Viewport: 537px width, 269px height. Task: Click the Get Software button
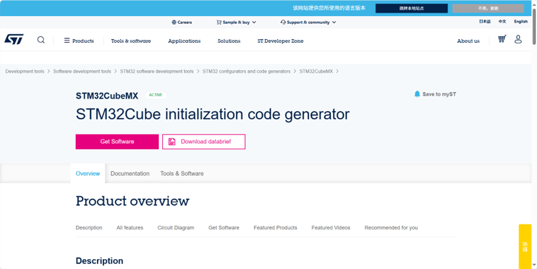pos(117,141)
